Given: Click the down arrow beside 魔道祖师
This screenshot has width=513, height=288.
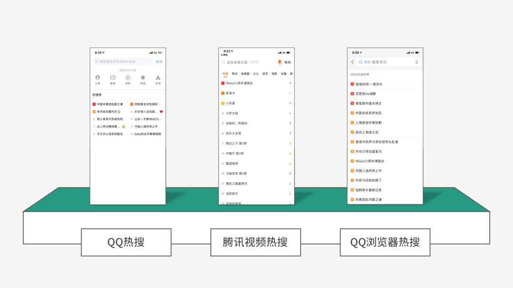Looking at the screenshot, I should click(x=290, y=163).
